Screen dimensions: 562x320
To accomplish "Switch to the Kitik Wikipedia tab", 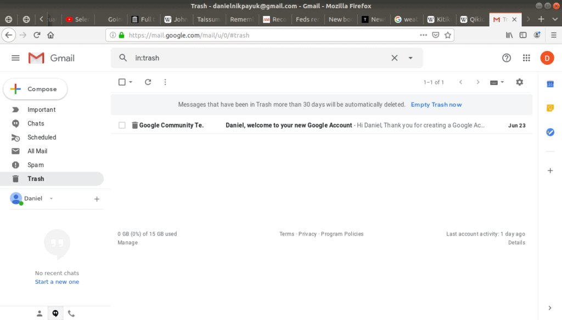I will (440, 19).
